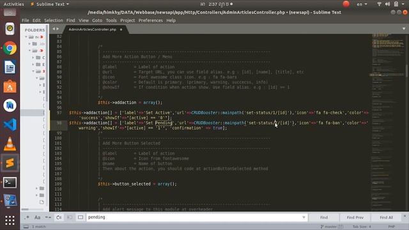
Task: Open LibreOffice Writer from the dock
Action: click(x=10, y=67)
